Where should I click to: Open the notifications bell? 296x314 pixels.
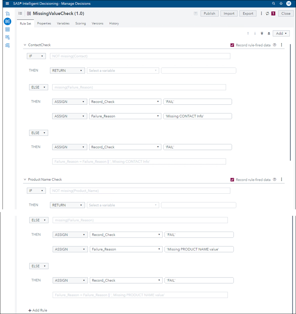pos(281,3)
